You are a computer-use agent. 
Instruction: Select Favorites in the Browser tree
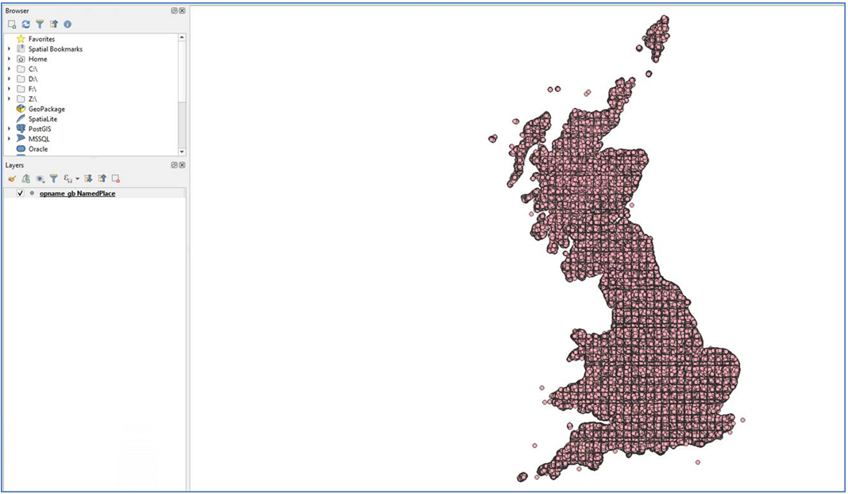(41, 39)
